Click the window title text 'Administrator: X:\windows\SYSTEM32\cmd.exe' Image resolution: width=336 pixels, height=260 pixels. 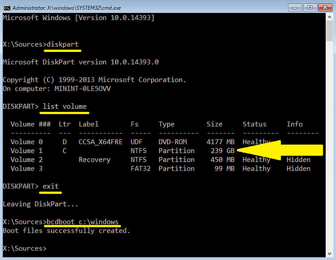[x=67, y=8]
